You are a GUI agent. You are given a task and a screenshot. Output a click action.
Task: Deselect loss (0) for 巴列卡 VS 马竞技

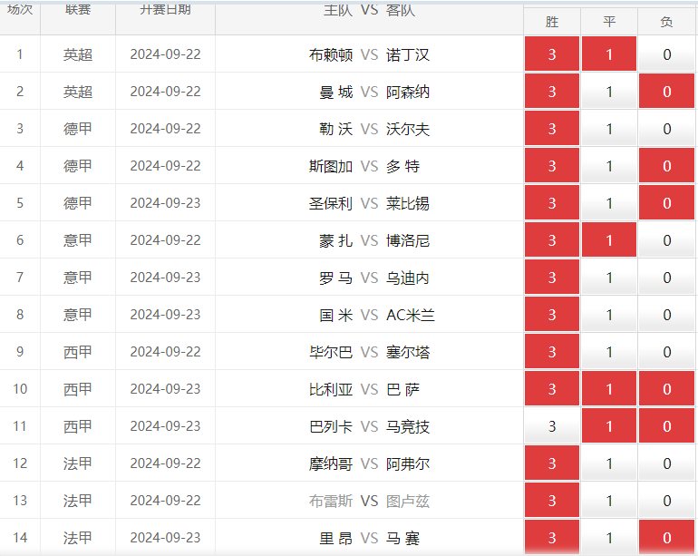(x=666, y=426)
